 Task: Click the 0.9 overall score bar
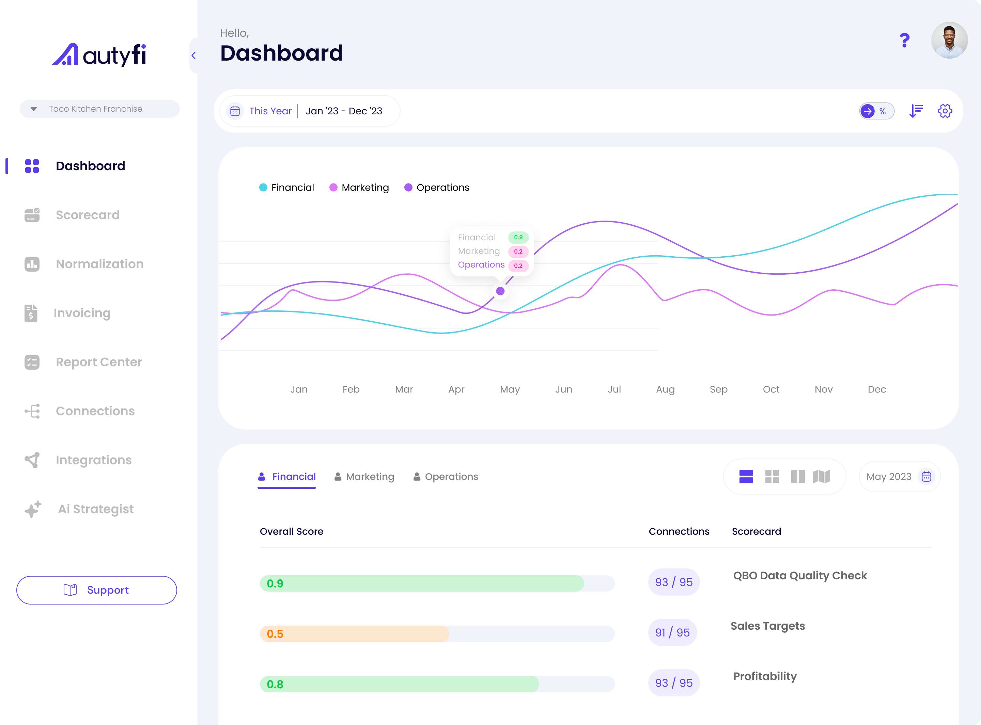437,583
